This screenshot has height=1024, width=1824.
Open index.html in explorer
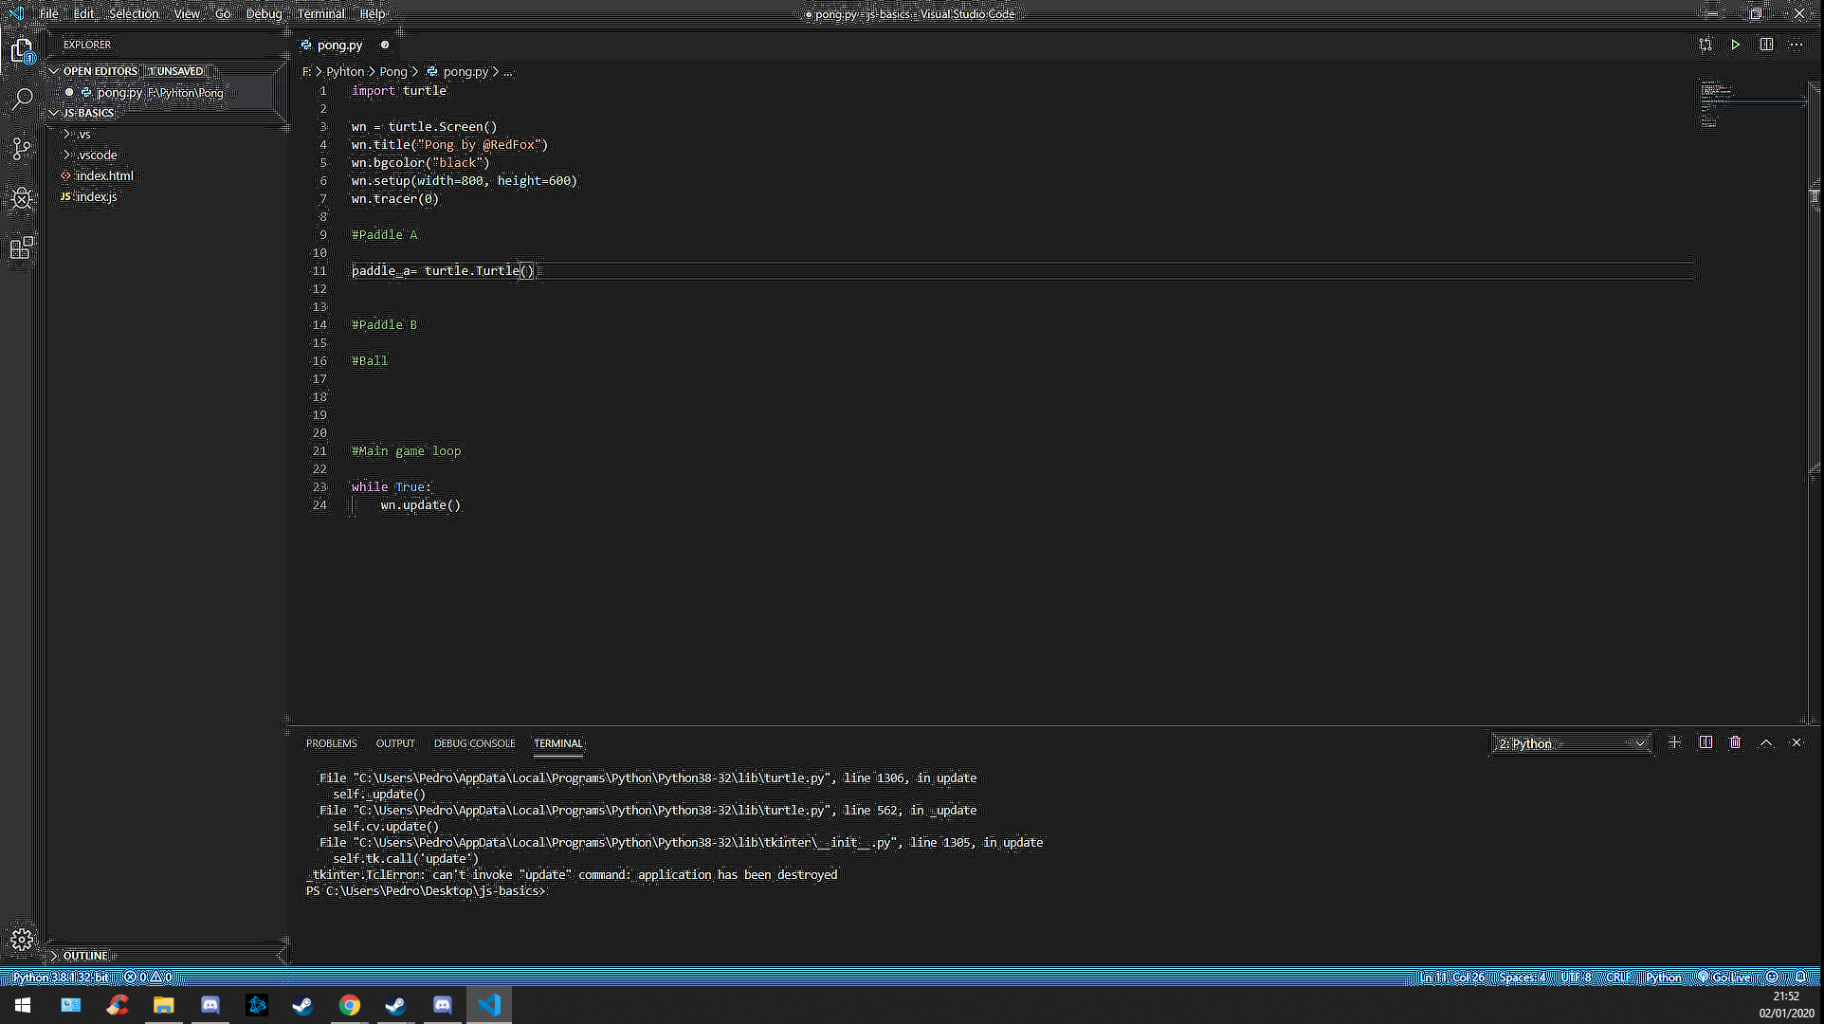pos(104,175)
